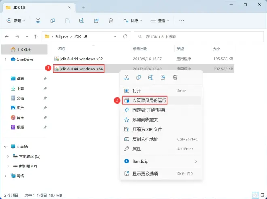Screen dimensions: 267x199
Task: Click the JDK 1.8 breadcrumb segment
Action: (81, 36)
